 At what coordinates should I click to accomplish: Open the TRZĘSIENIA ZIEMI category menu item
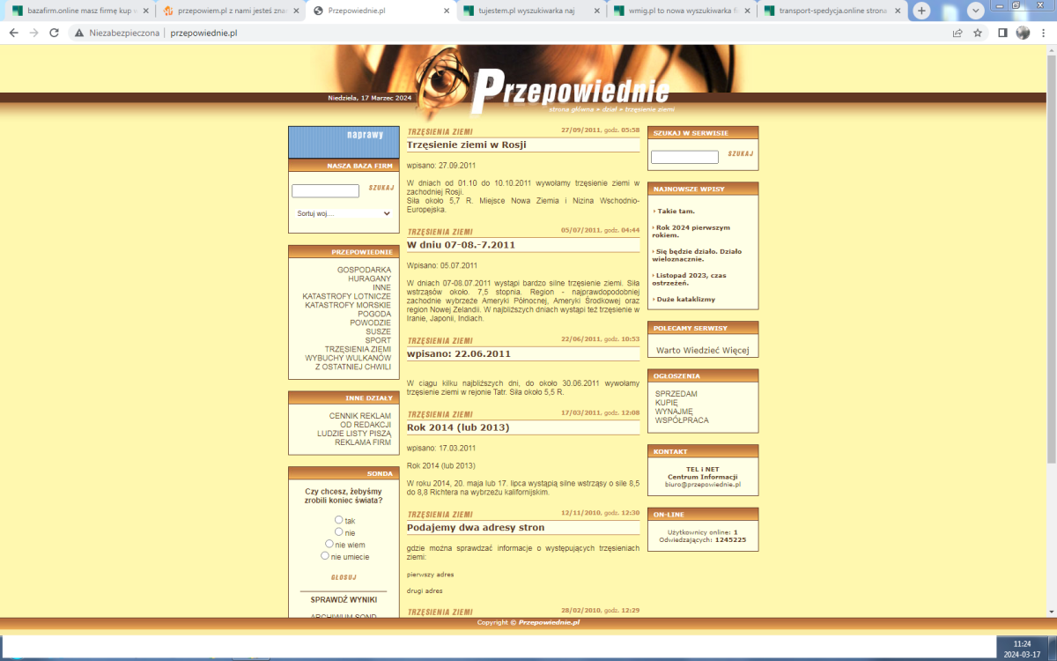(x=358, y=349)
